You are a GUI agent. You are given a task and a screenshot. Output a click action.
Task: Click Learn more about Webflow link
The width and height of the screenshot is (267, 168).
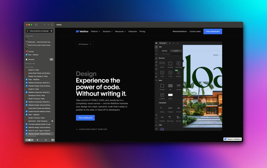[91, 129]
